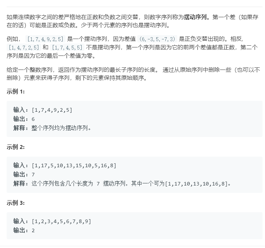The height and width of the screenshot is (248, 265).
Task: Click example 1 output value 6
Action: pos(33,119)
